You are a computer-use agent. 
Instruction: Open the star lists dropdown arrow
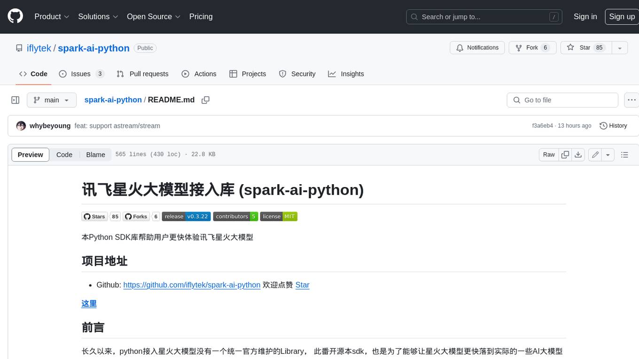[x=620, y=47]
